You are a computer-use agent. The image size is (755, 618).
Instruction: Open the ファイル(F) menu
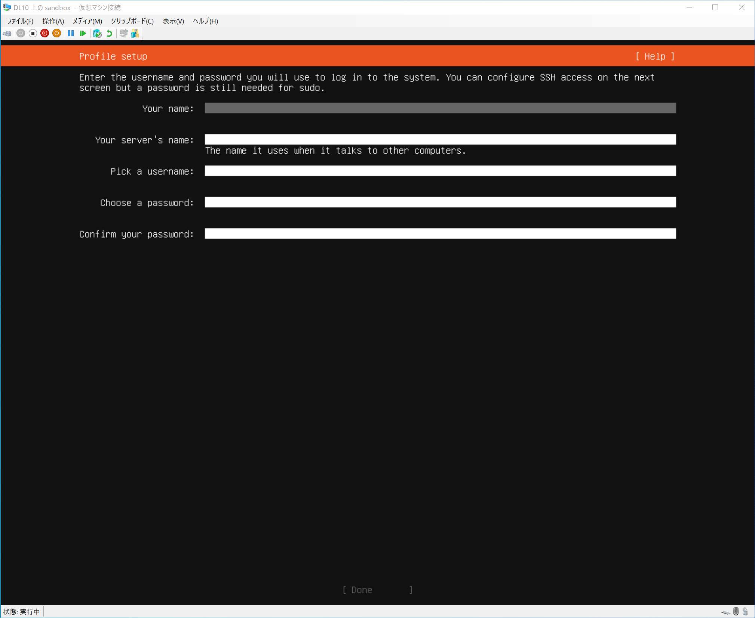pyautogui.click(x=20, y=21)
